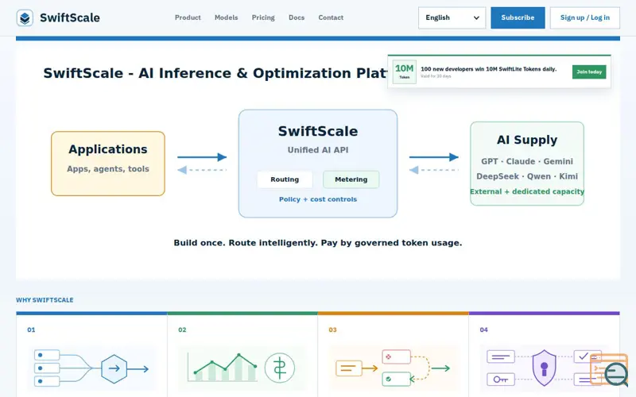The height and width of the screenshot is (397, 636).
Task: Open the Contact nav link
Action: point(331,17)
